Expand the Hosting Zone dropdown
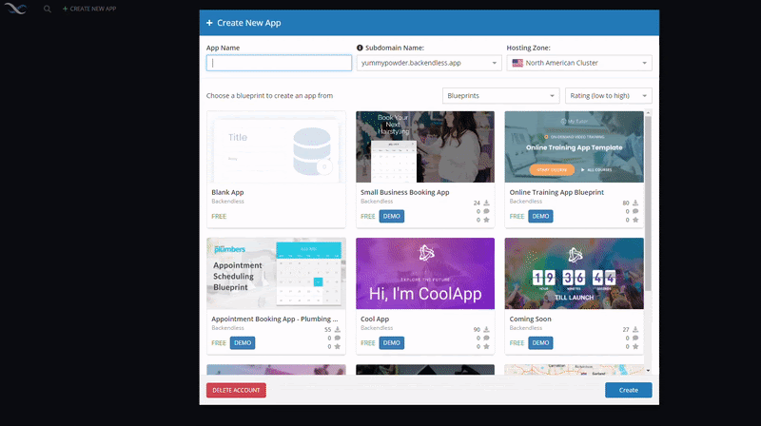The image size is (761, 426). click(x=578, y=64)
